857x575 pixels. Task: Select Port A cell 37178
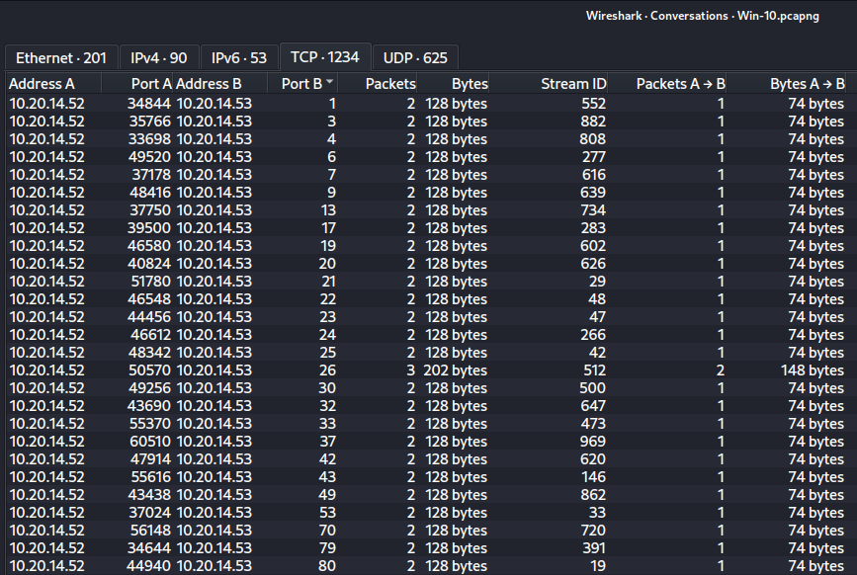(x=151, y=175)
